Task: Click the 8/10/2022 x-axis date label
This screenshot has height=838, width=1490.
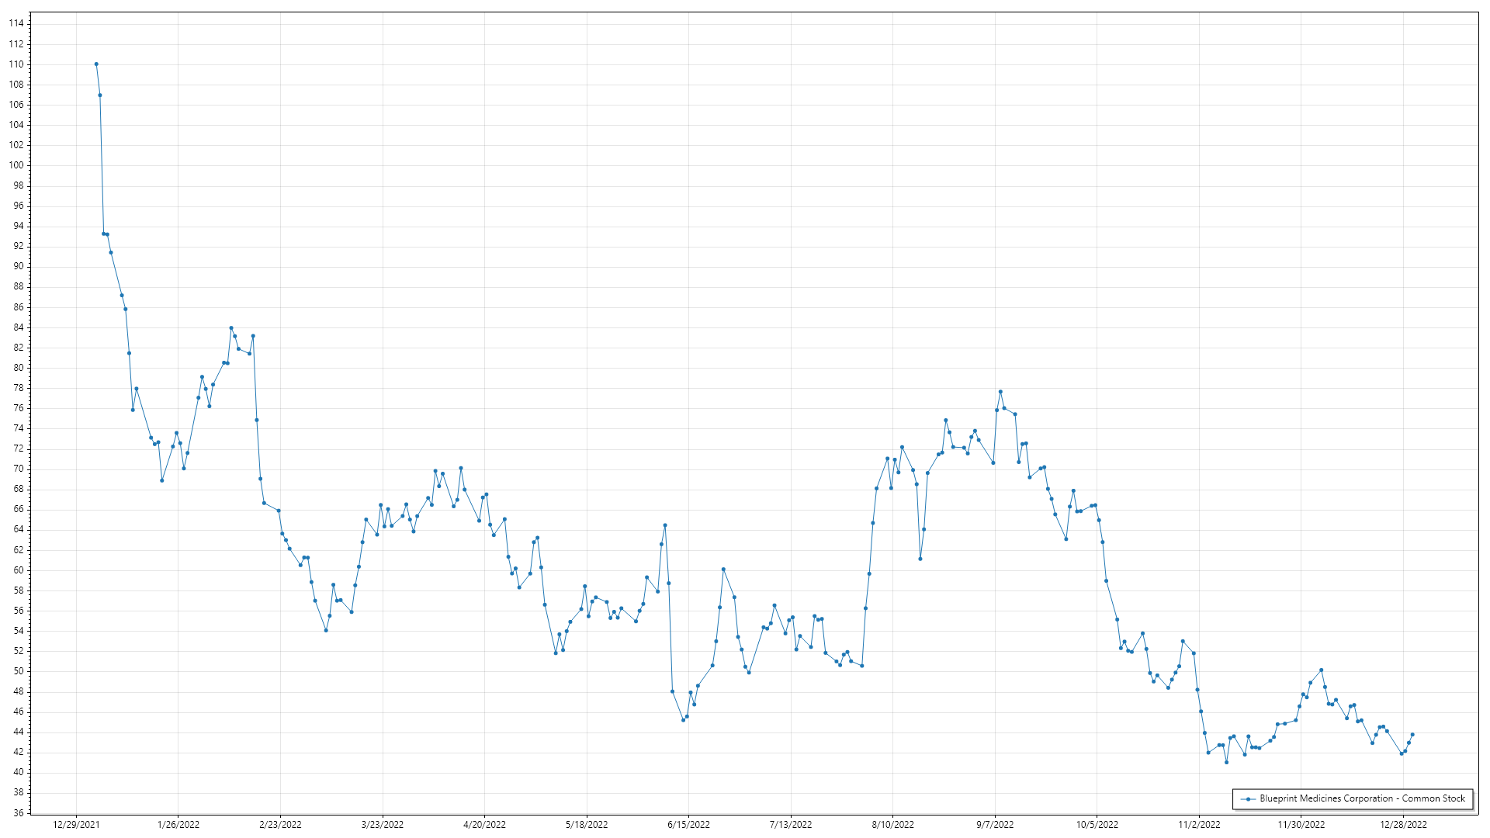Action: [x=892, y=824]
